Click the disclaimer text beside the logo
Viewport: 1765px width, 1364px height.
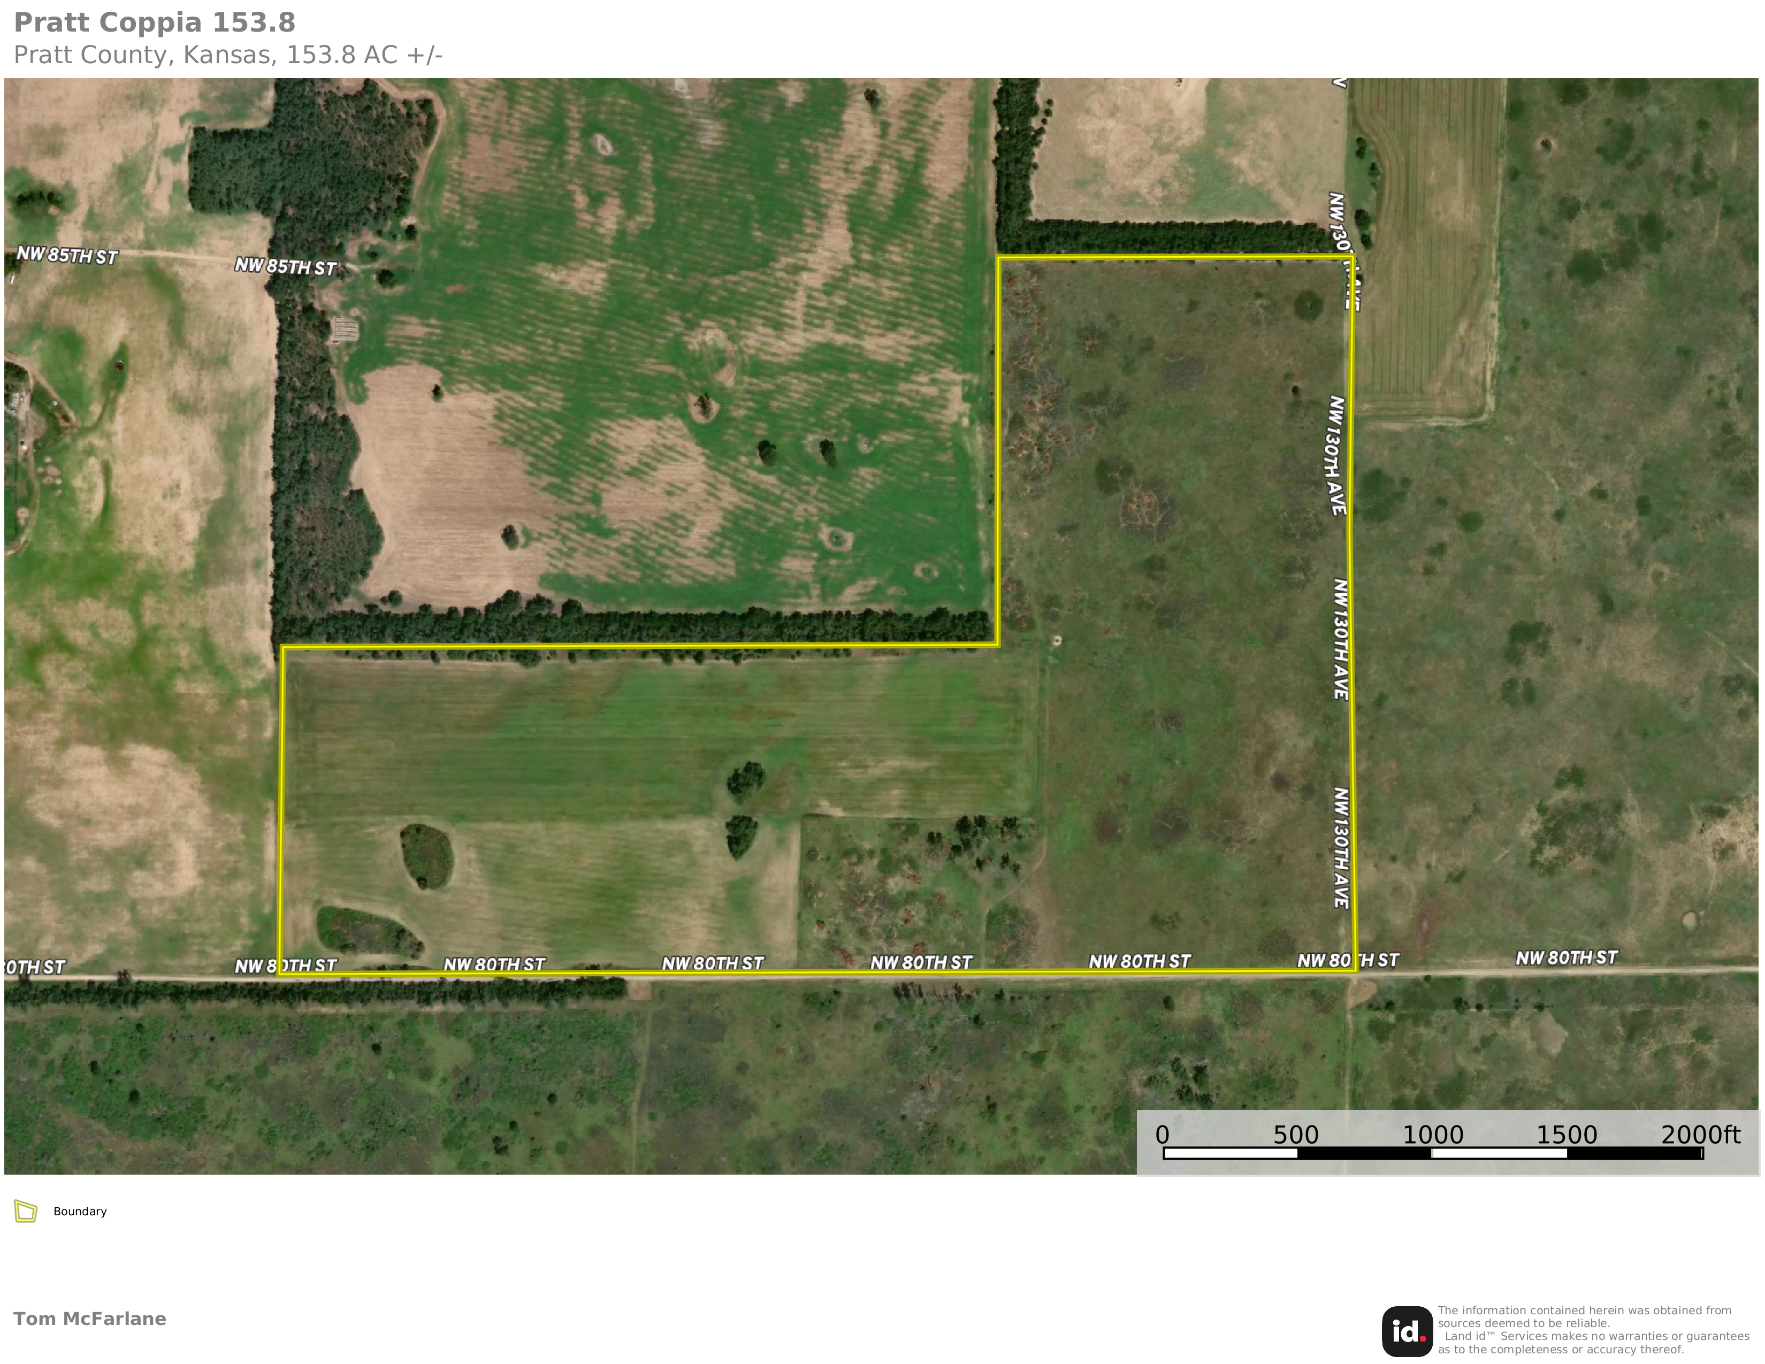tap(1592, 1330)
